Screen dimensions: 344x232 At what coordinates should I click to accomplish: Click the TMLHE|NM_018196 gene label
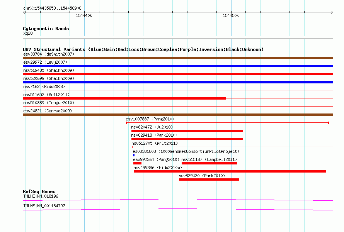pos(41,196)
